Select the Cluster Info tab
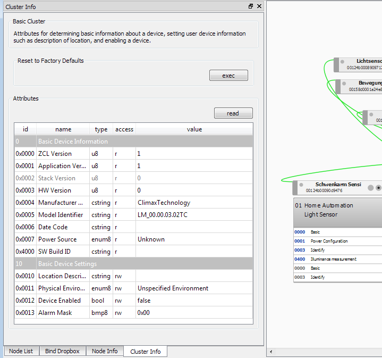Screen dimensions: 382x358 pos(146,352)
